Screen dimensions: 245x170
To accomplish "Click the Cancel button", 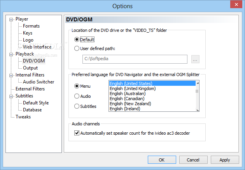I will pyautogui.click(x=193, y=160).
